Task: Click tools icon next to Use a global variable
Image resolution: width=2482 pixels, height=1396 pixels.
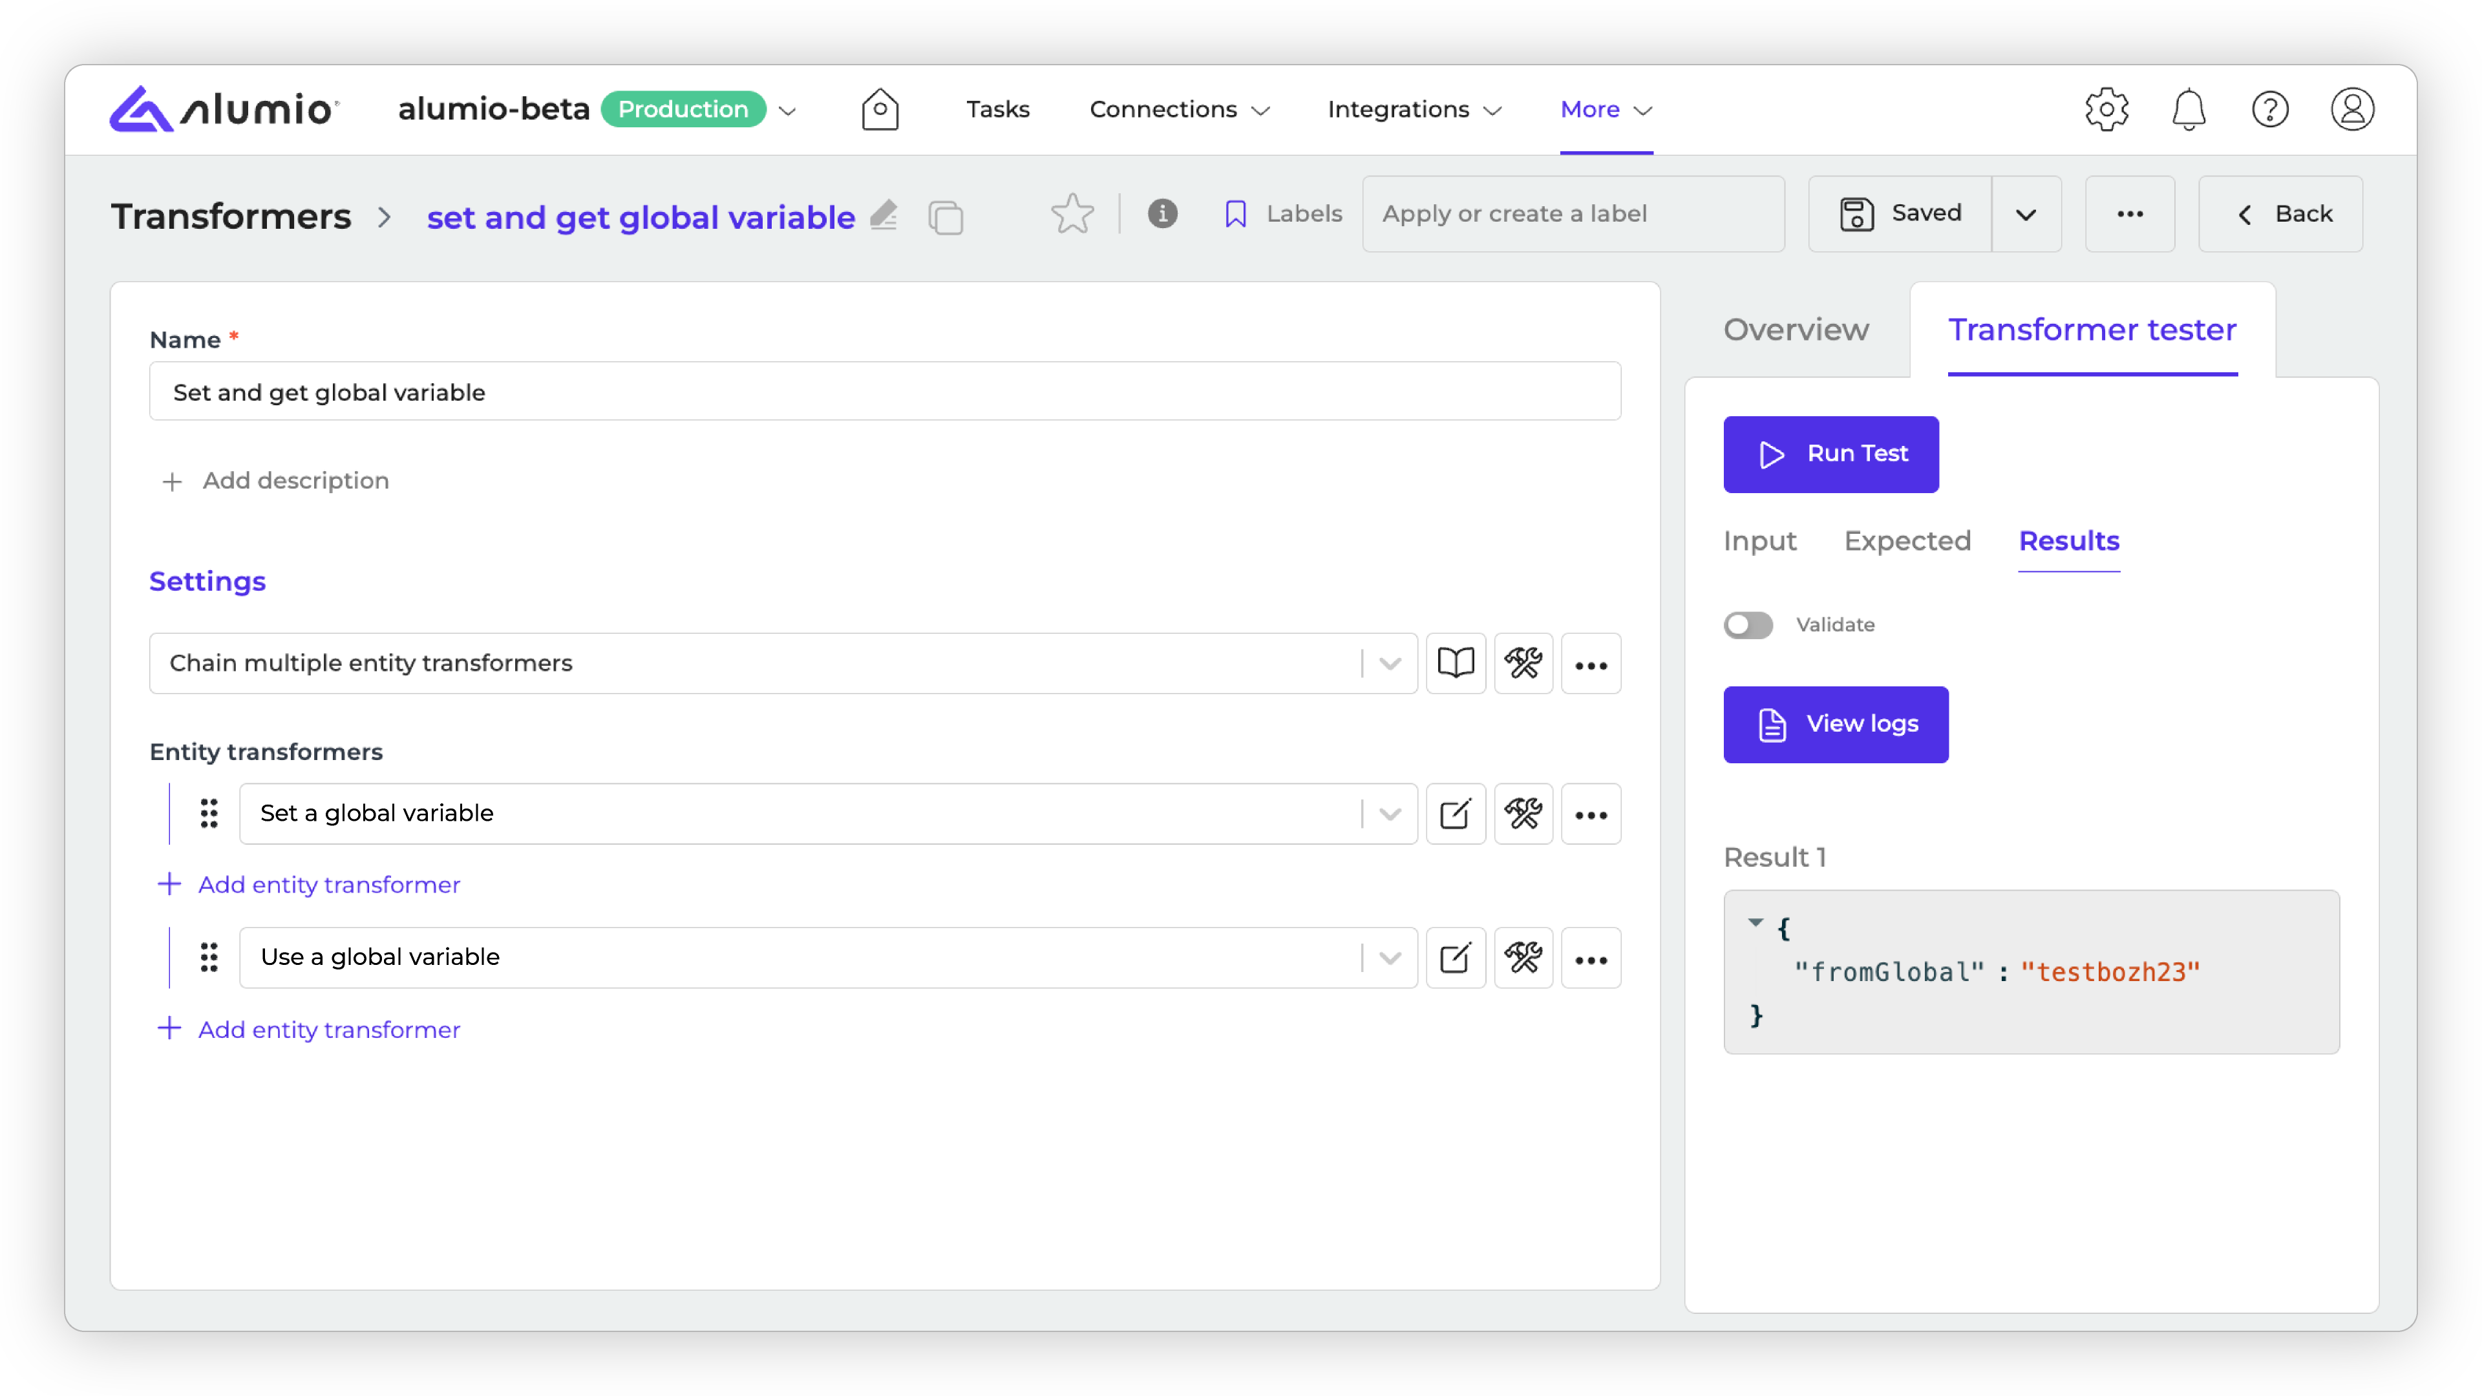Action: click(x=1523, y=958)
